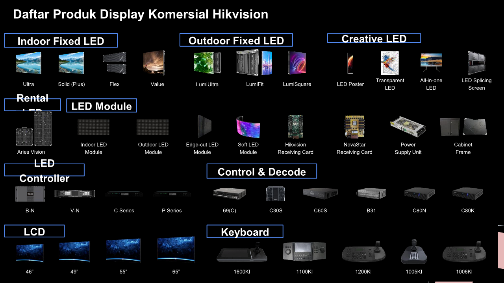Screen dimensions: 504x283
Task: Click the Transparent LED product image
Action: pyautogui.click(x=390, y=63)
